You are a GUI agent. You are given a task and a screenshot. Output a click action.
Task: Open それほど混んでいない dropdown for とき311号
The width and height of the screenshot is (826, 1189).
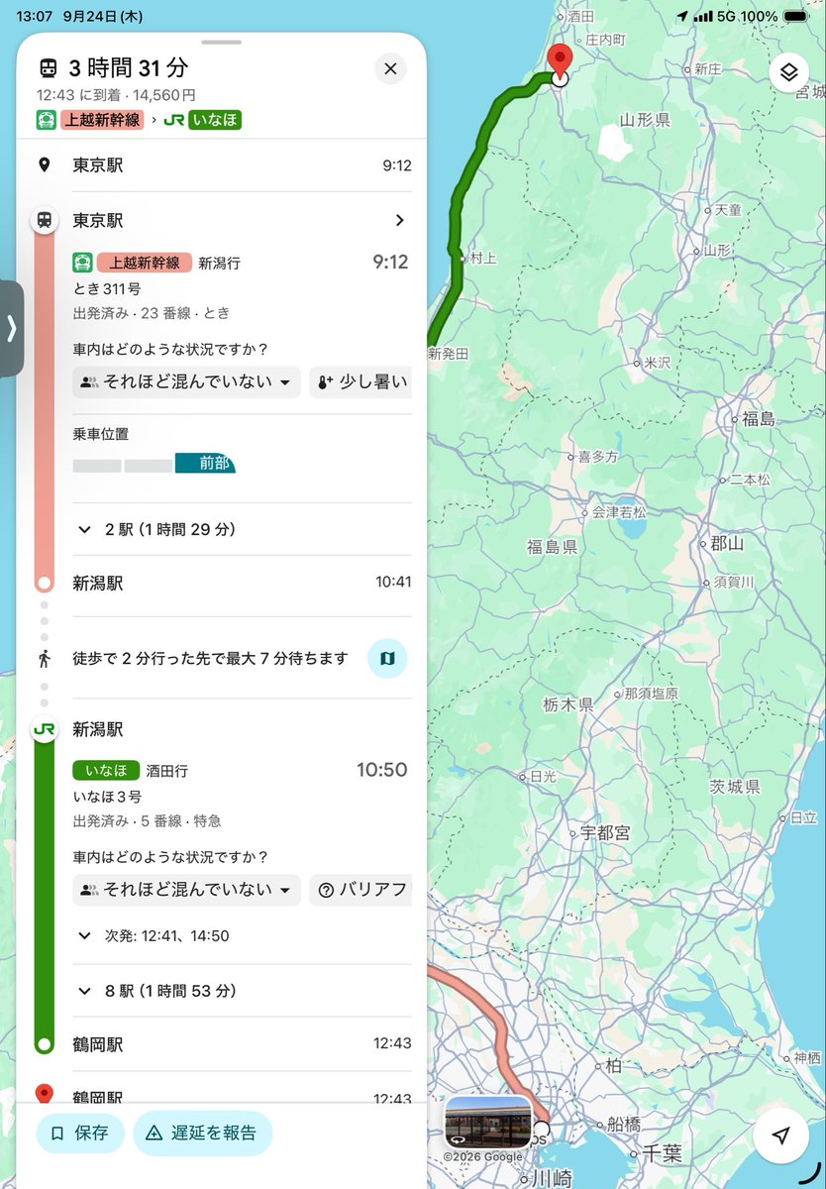point(186,381)
